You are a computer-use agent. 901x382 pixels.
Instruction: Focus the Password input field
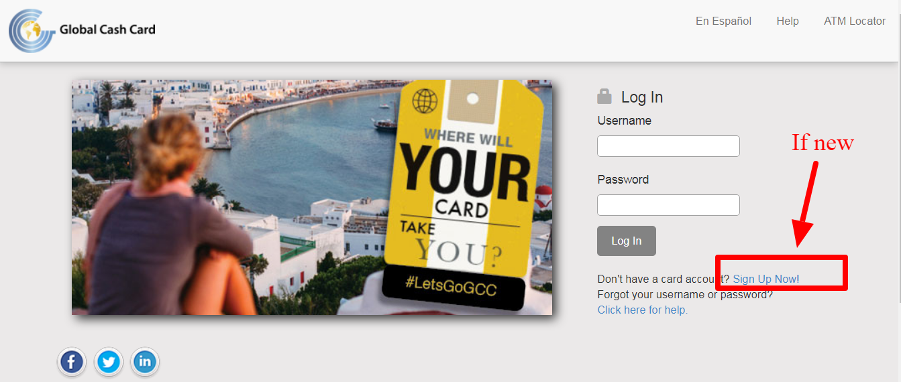(668, 205)
